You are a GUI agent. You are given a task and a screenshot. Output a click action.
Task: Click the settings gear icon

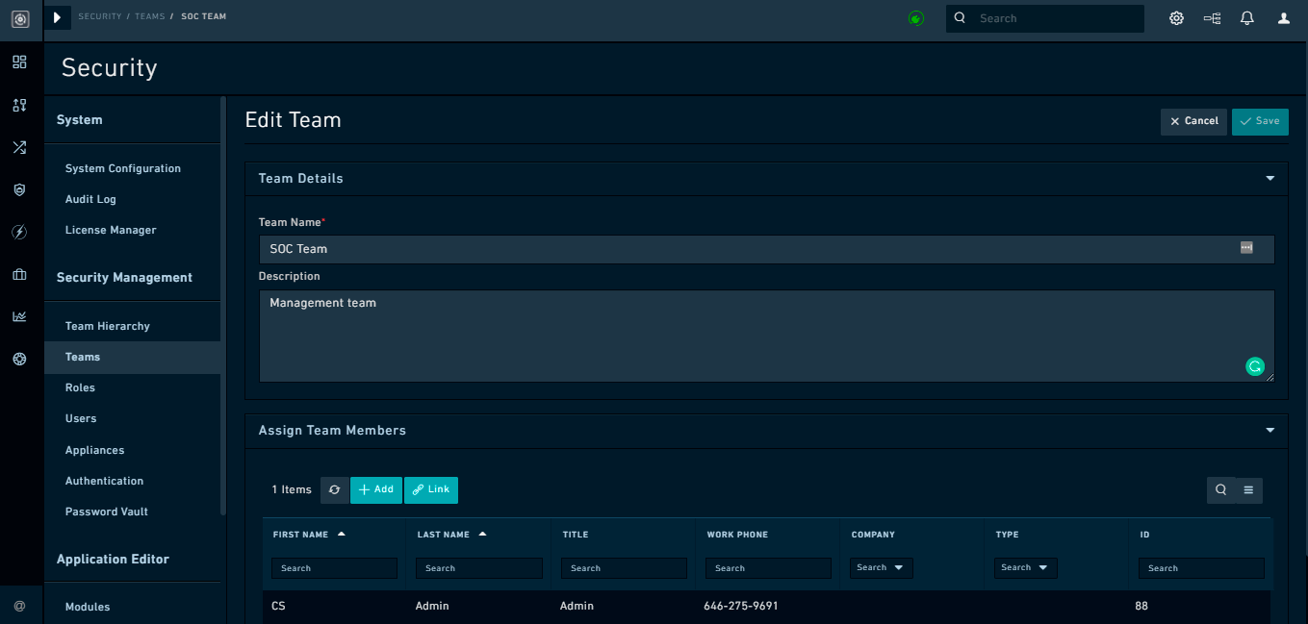(1176, 17)
